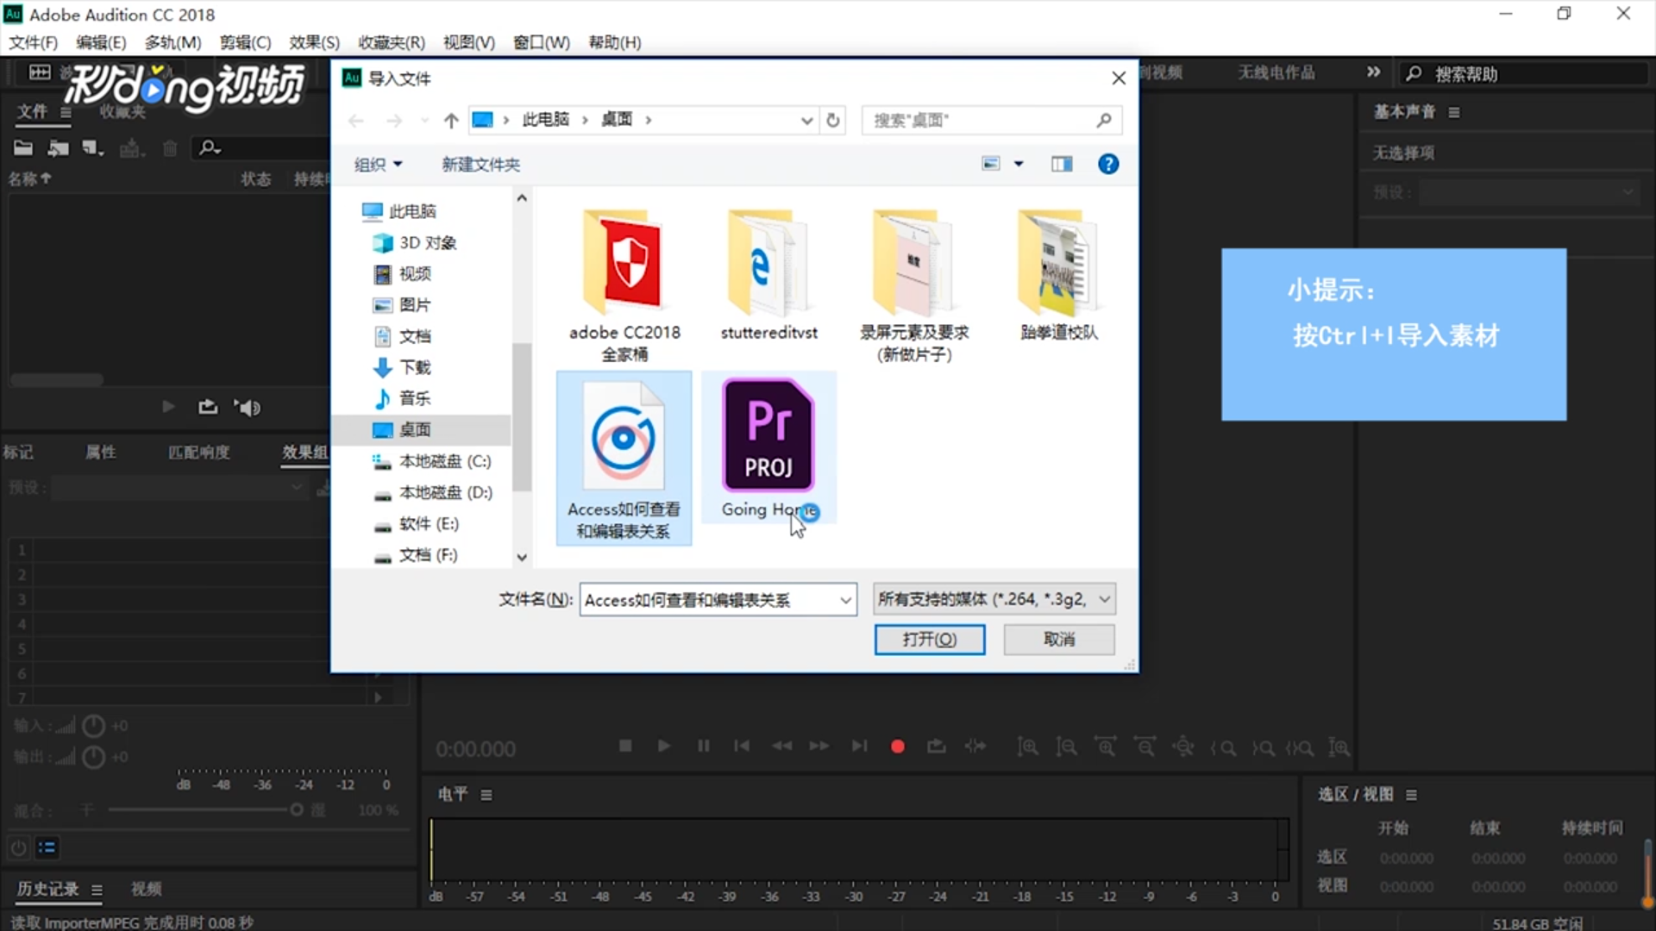The image size is (1656, 931).
Task: Click Import File icon in Files panel
Action: coord(59,148)
